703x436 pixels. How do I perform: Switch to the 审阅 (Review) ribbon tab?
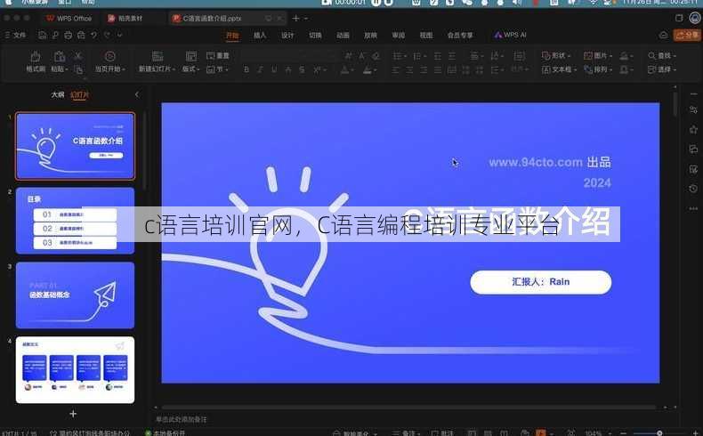tap(399, 36)
